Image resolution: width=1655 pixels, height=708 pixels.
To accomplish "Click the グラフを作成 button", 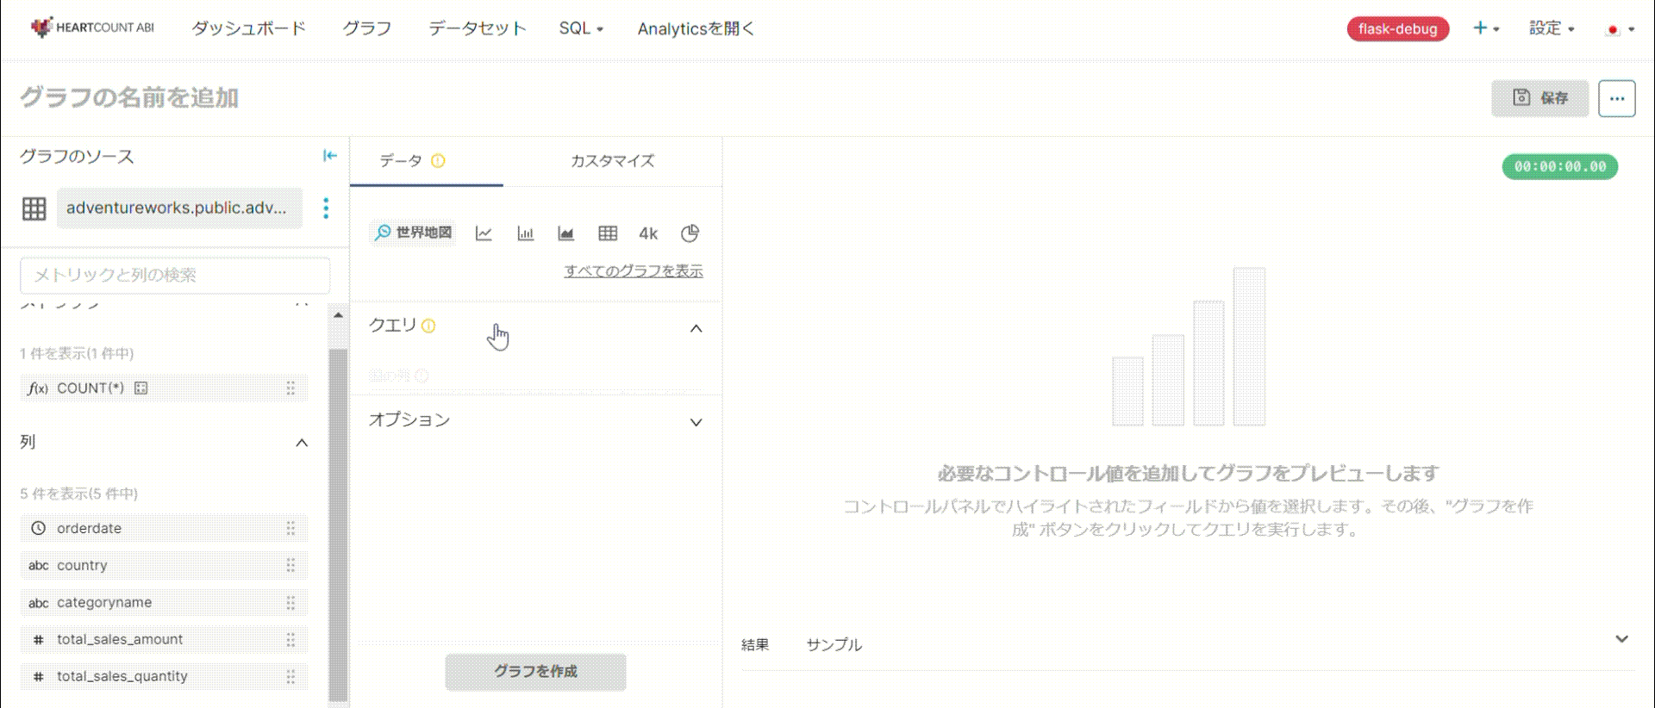I will [535, 672].
